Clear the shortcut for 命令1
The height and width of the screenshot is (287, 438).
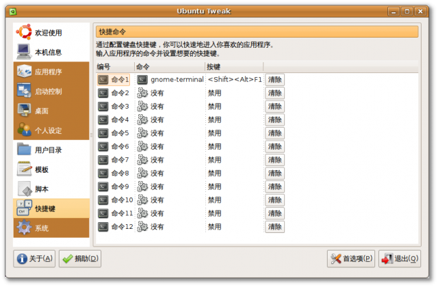pos(274,80)
